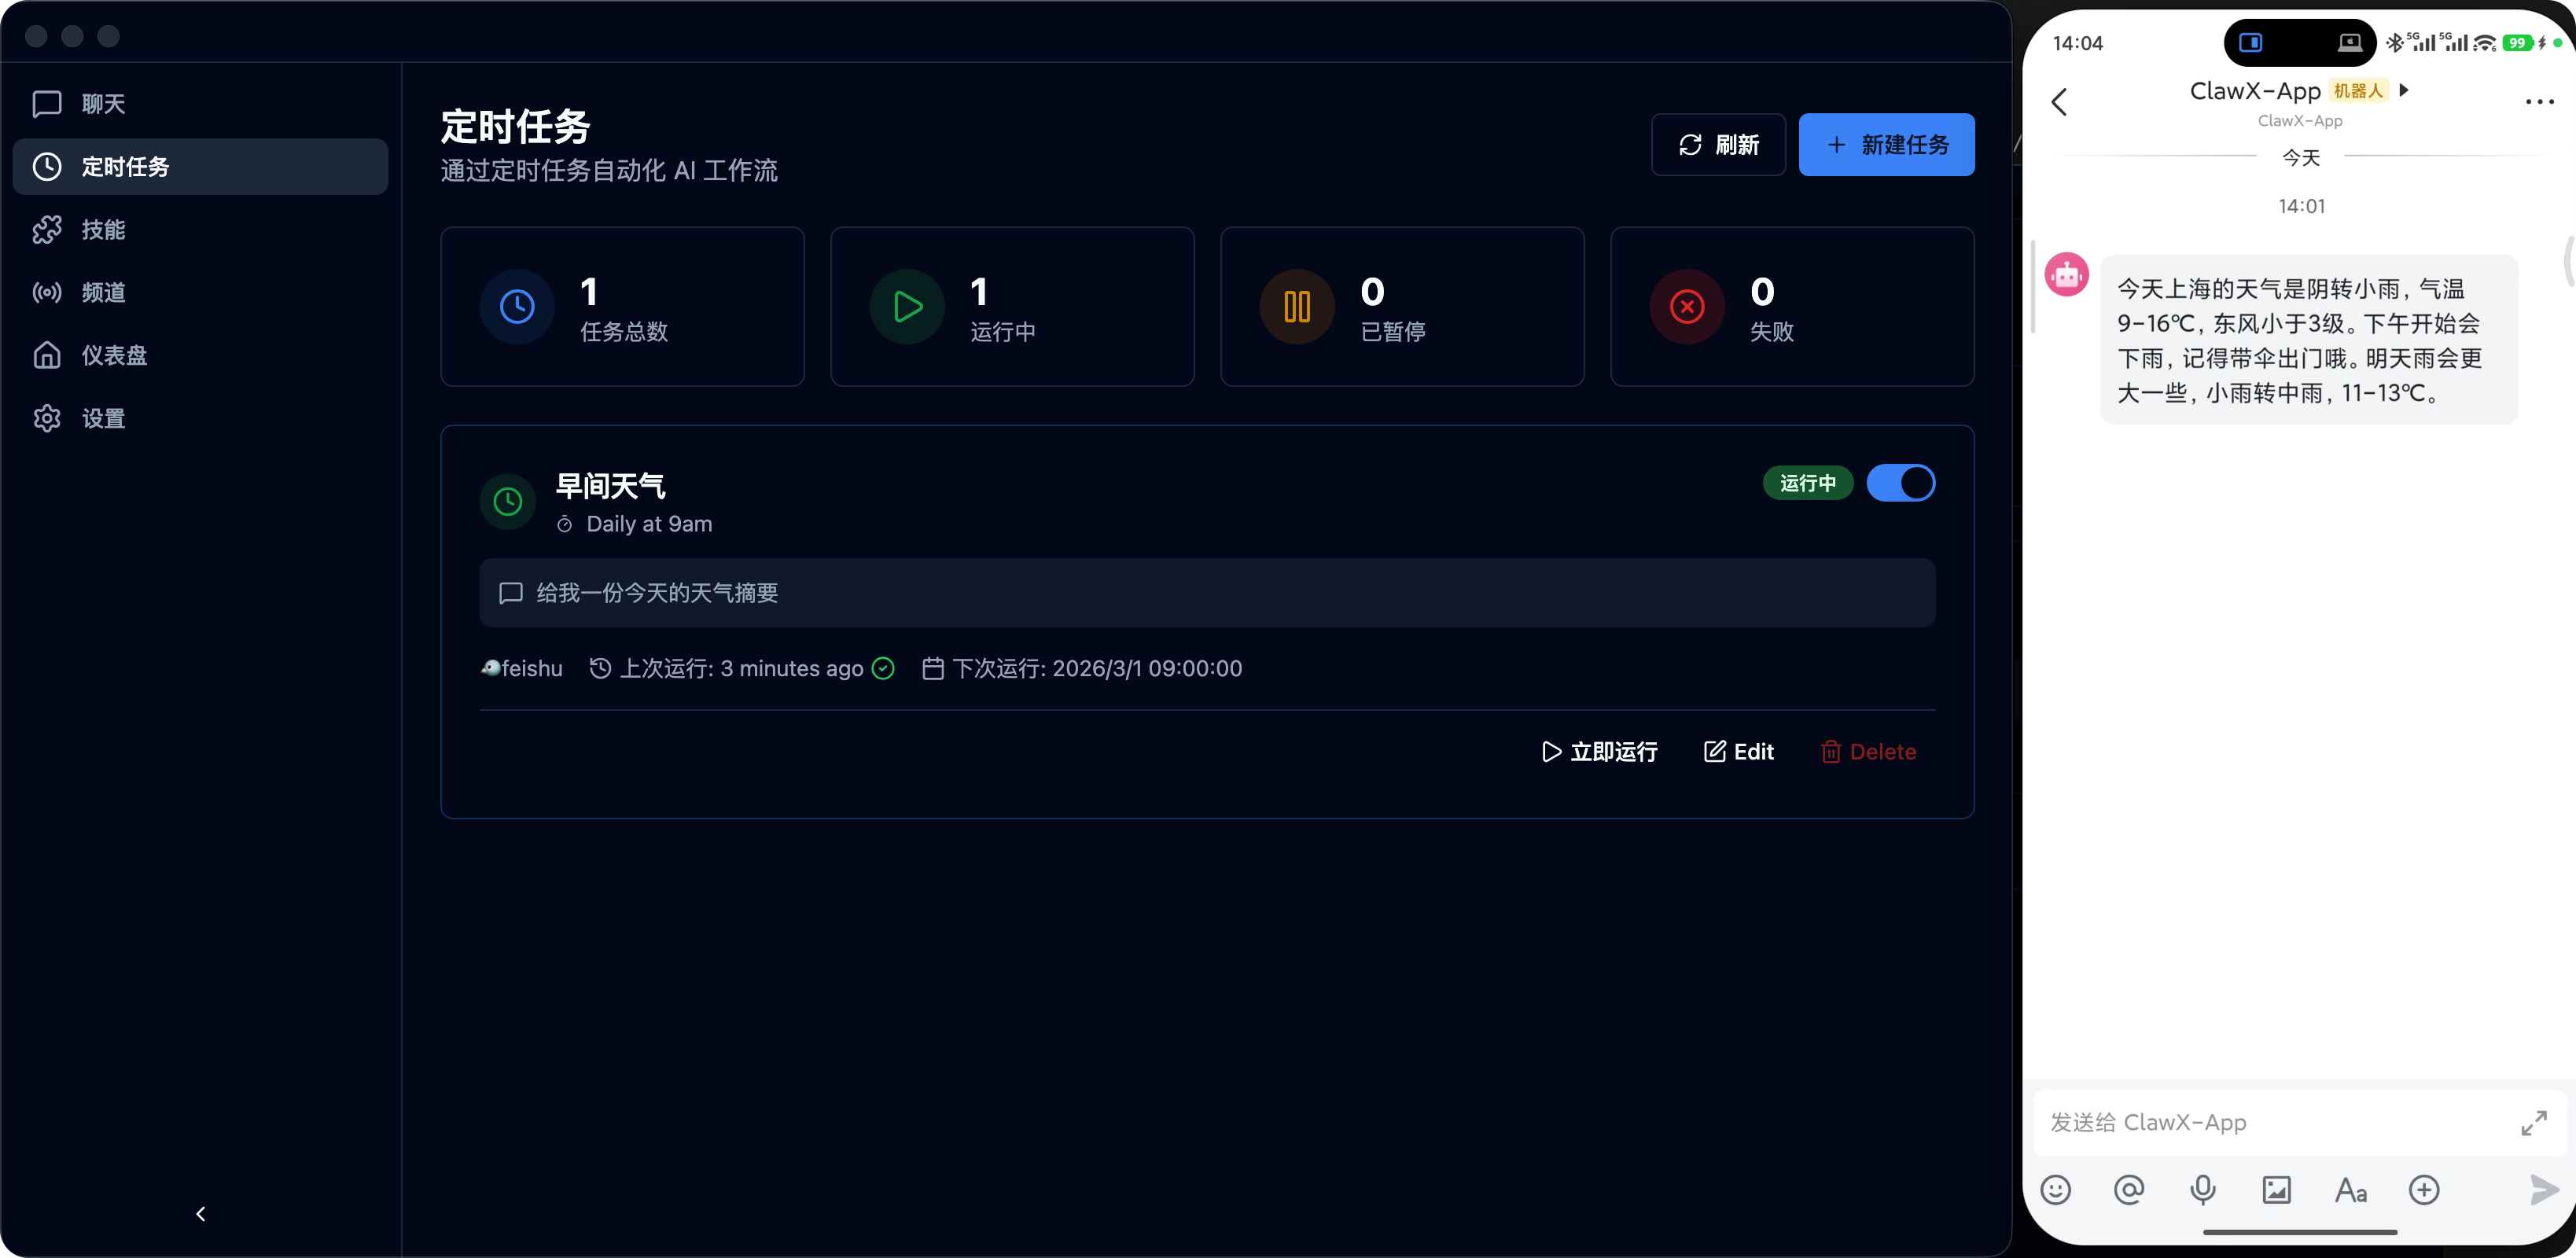Click the emoji icon in chat toolbar
This screenshot has width=2576, height=1258.
click(x=2055, y=1189)
